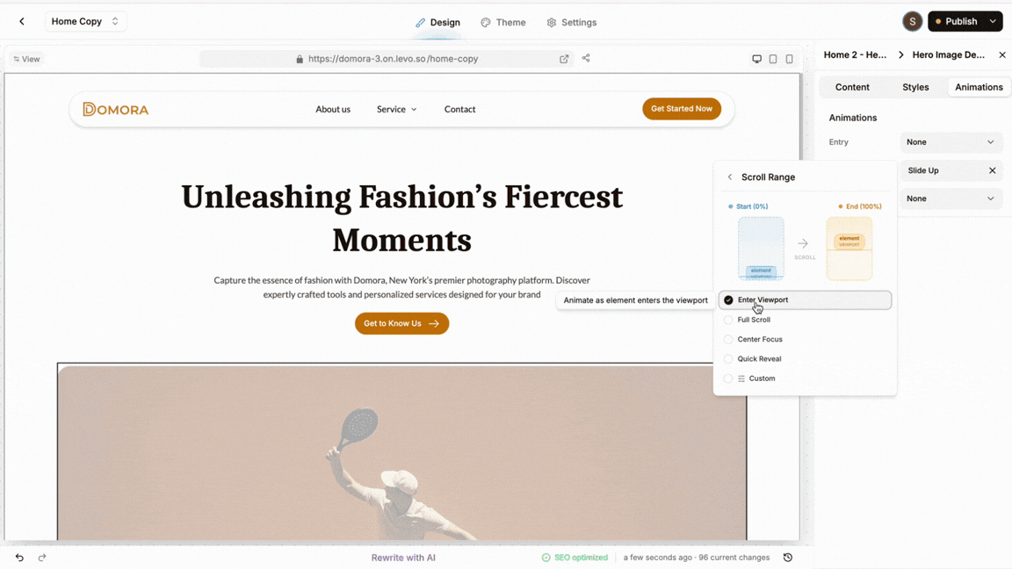This screenshot has width=1012, height=569.
Task: Click the Get Started Now button
Action: click(x=682, y=108)
